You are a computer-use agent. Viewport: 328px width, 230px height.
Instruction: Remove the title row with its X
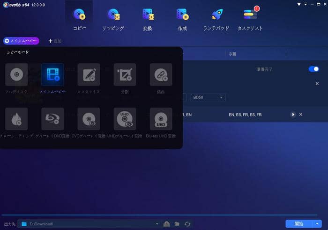tap(301, 115)
